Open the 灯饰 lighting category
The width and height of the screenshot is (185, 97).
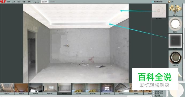tap(171, 2)
